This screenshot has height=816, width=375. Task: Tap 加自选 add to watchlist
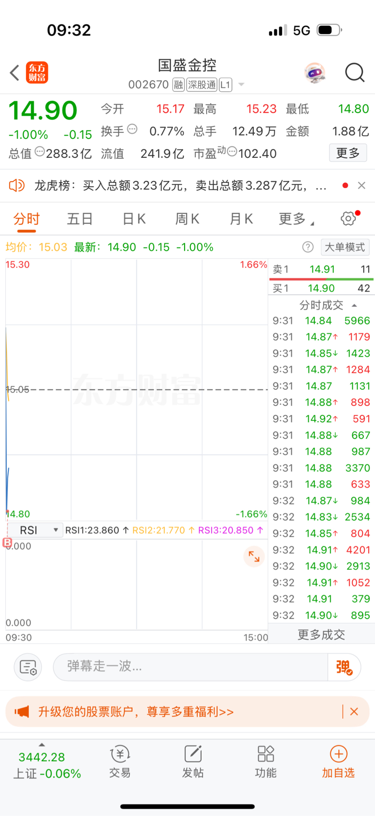click(x=338, y=762)
